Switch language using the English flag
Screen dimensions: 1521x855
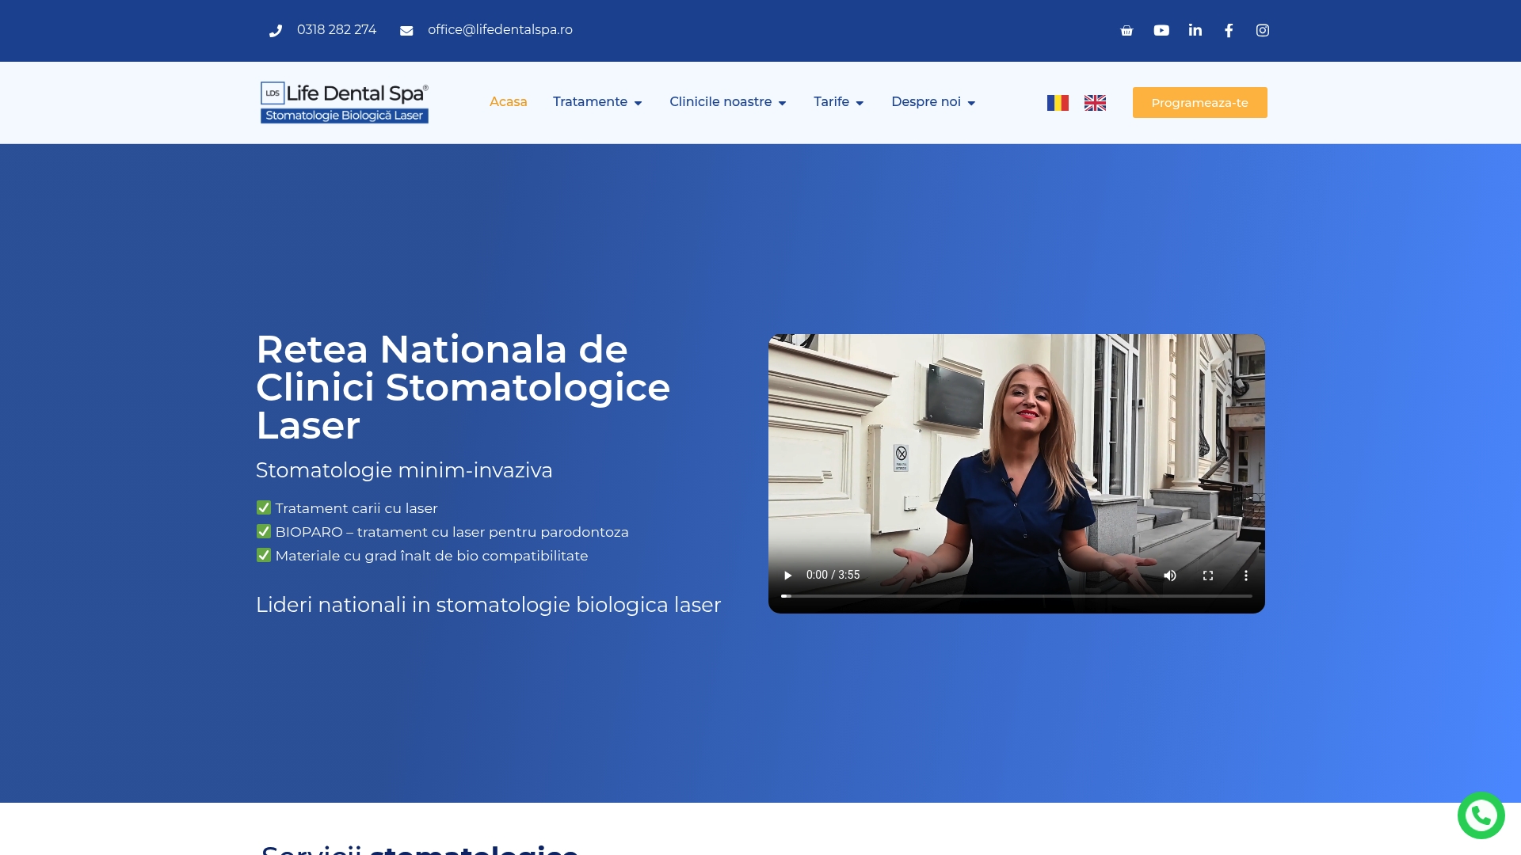[1095, 102]
